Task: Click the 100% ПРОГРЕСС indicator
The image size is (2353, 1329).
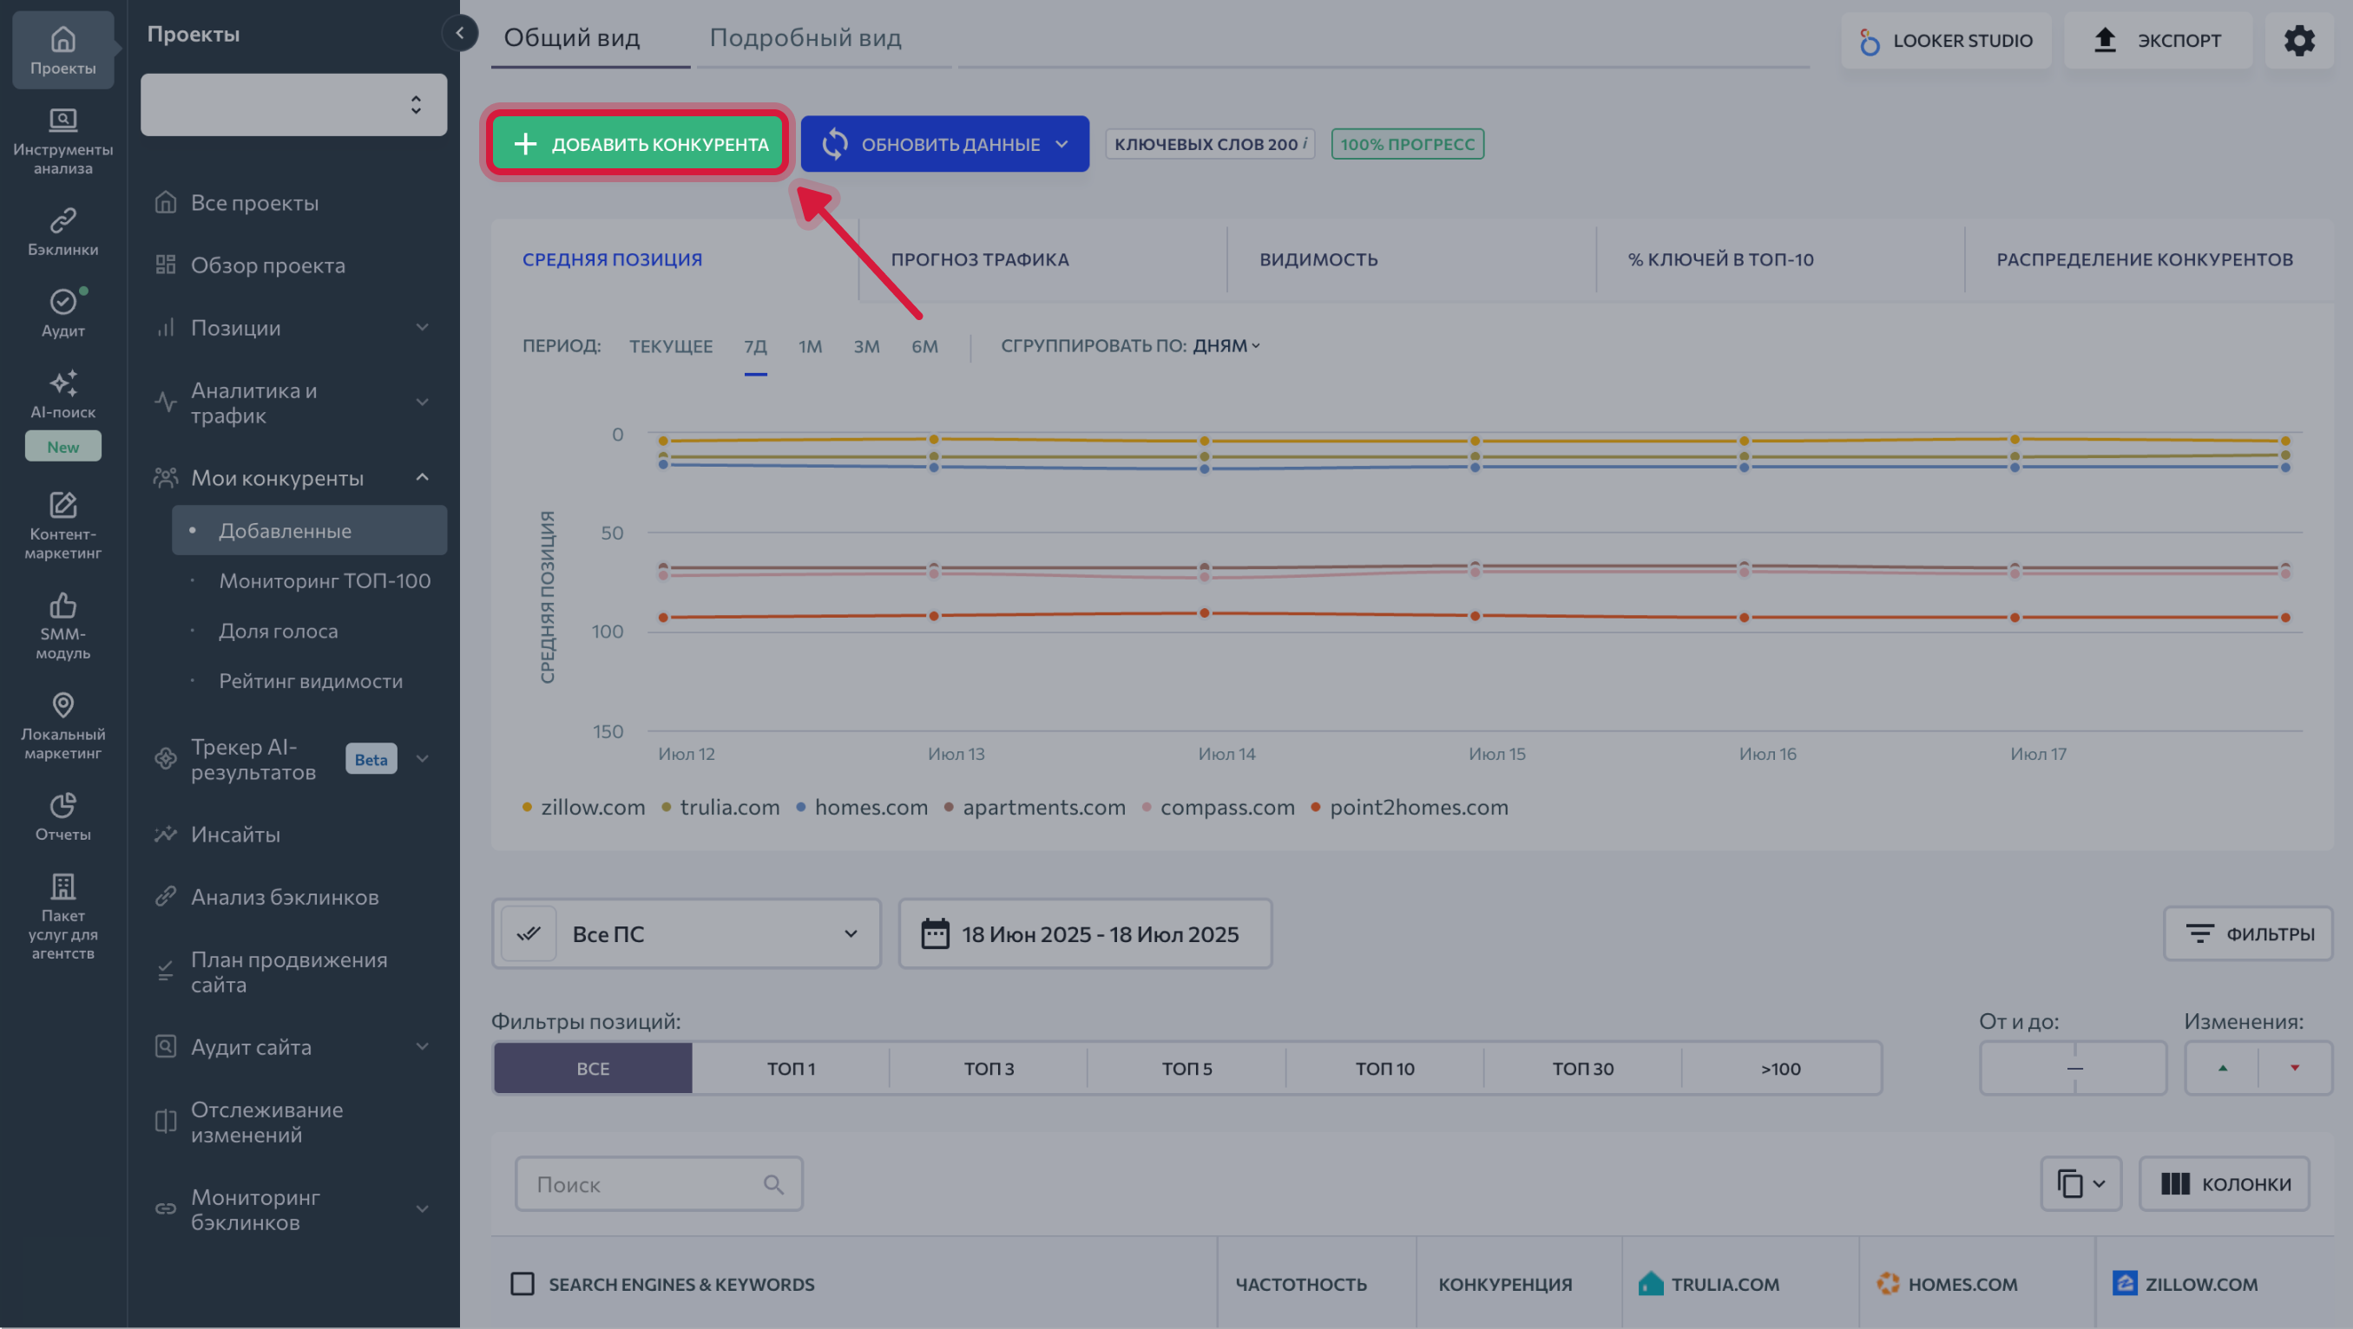Action: click(1407, 143)
